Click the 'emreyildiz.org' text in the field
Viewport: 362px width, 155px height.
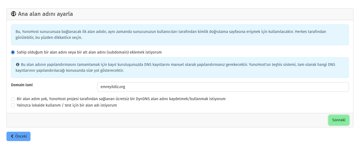click(x=113, y=87)
